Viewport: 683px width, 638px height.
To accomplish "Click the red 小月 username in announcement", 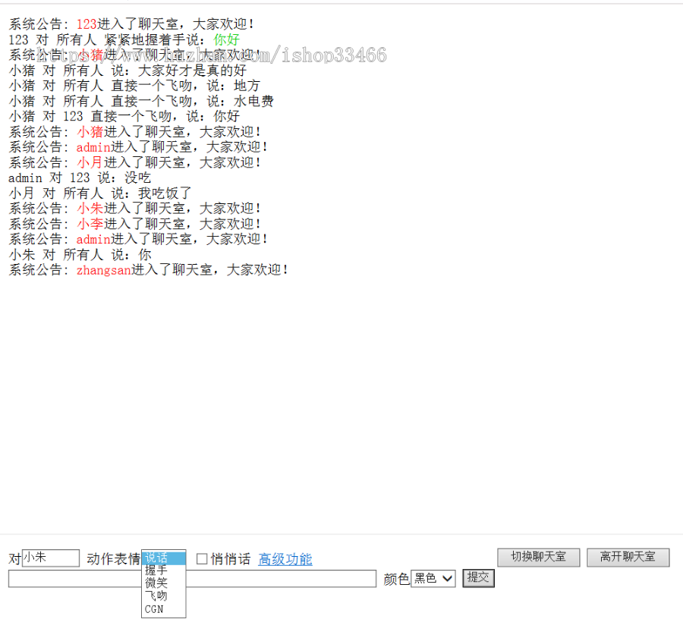I will (x=90, y=162).
